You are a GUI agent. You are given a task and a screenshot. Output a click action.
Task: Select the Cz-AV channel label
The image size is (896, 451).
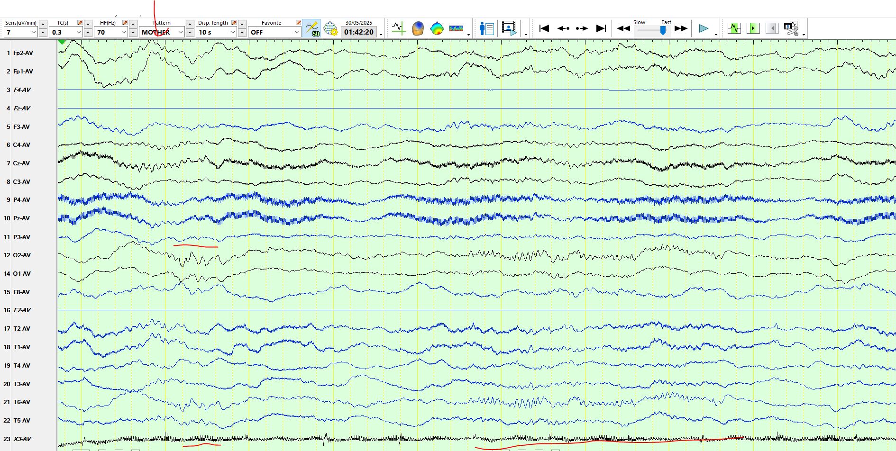21,163
